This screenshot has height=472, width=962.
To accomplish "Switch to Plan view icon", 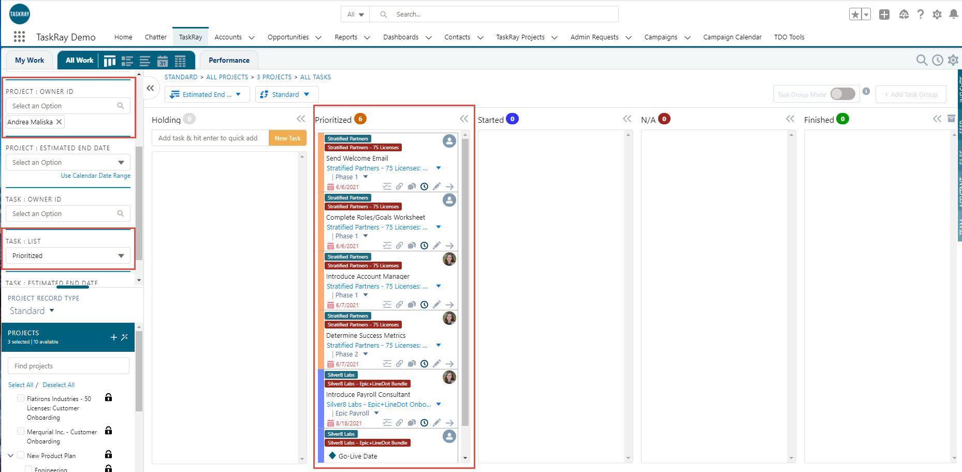I will click(127, 61).
